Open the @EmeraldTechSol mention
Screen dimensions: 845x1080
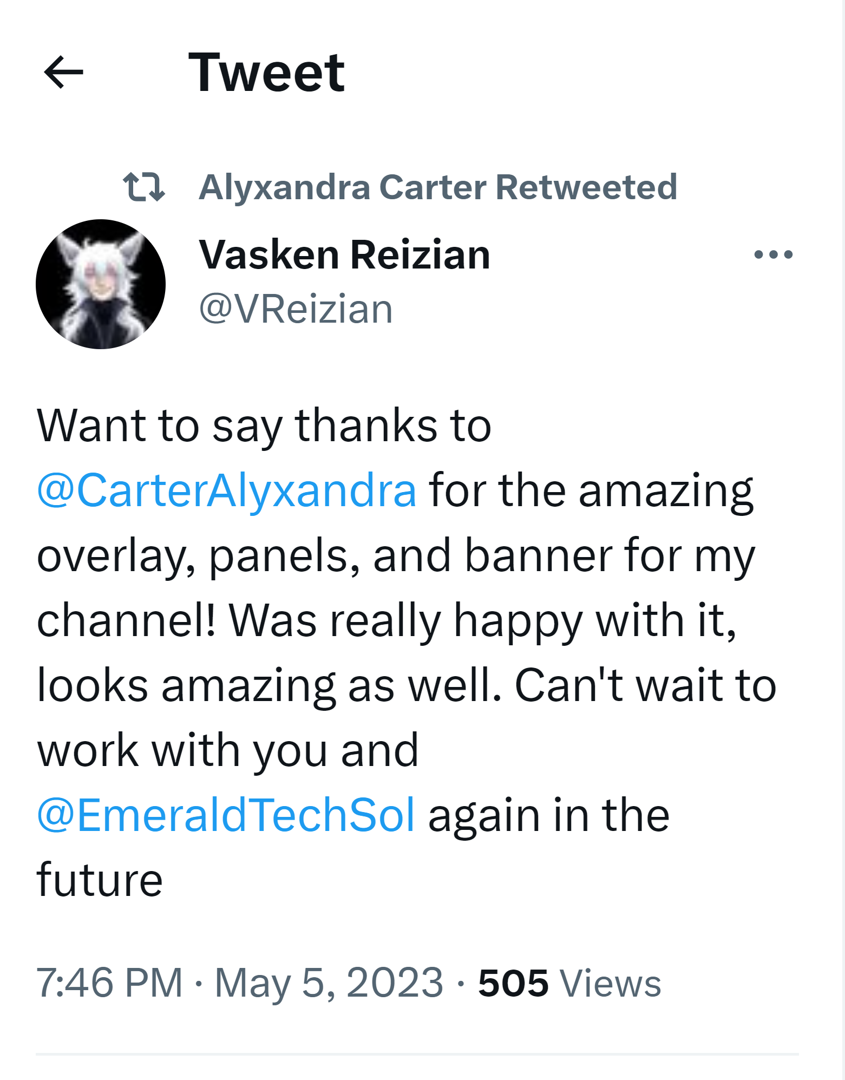pyautogui.click(x=226, y=815)
